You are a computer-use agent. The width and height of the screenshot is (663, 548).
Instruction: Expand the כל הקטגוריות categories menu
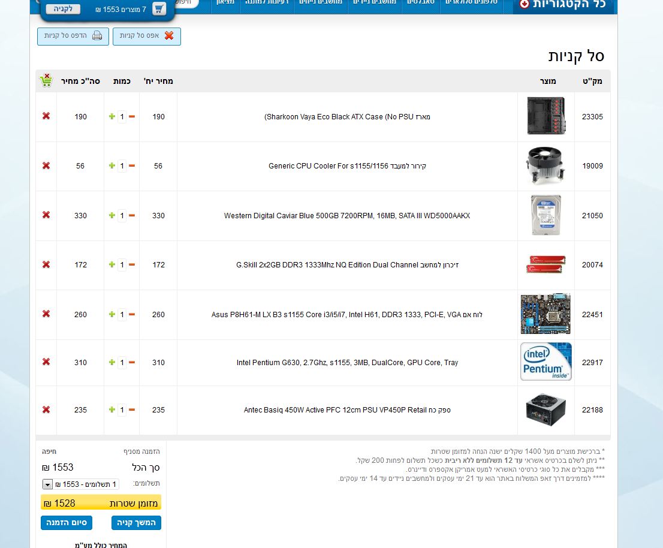(562, 5)
